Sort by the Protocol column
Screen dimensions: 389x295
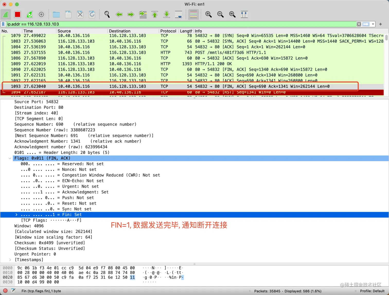pyautogui.click(x=168, y=31)
